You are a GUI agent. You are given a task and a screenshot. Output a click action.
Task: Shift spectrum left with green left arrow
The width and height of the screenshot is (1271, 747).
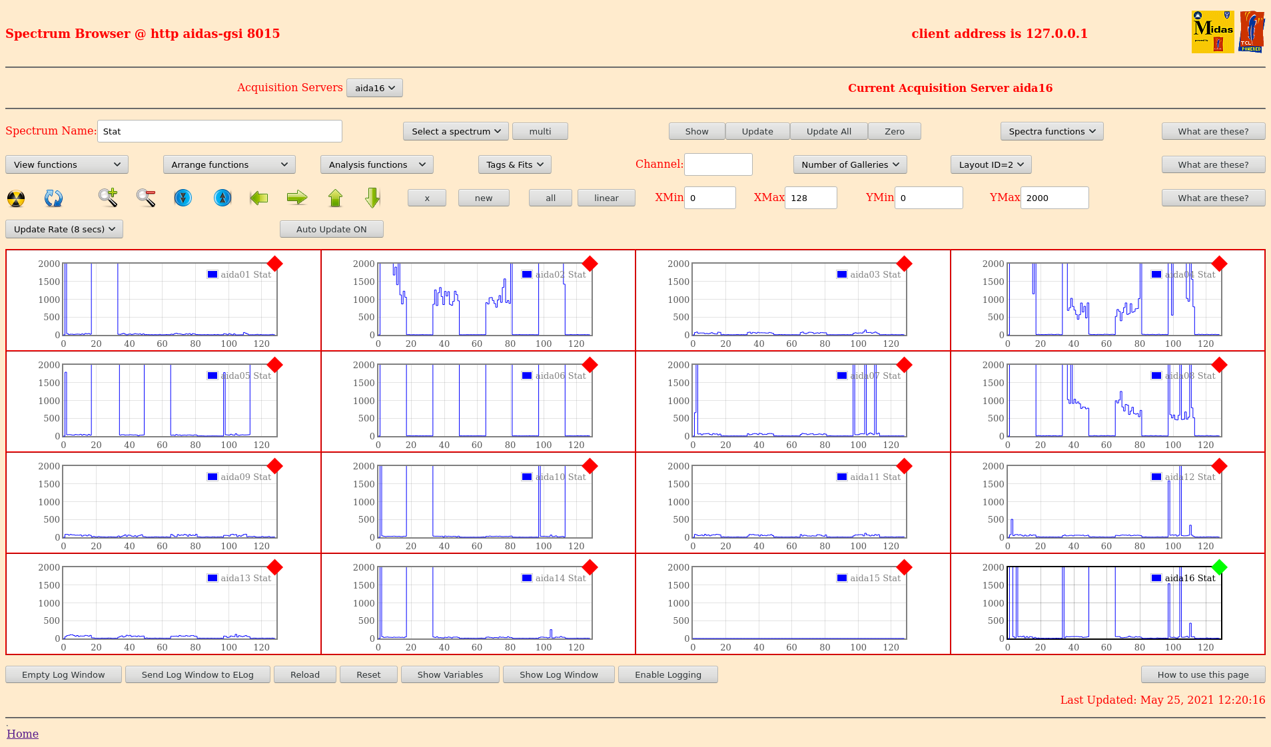[258, 198]
